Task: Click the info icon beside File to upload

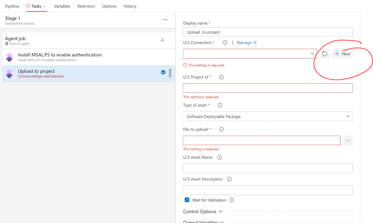Action: 221,129
